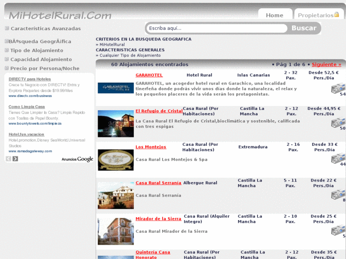Click the Buscar button

click(304, 28)
